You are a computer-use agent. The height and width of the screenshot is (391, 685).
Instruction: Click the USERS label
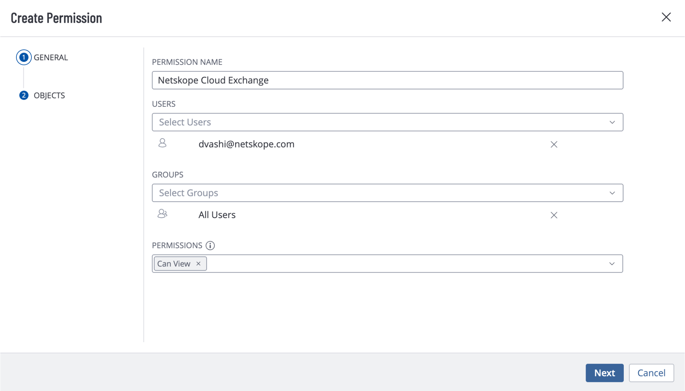(x=164, y=104)
